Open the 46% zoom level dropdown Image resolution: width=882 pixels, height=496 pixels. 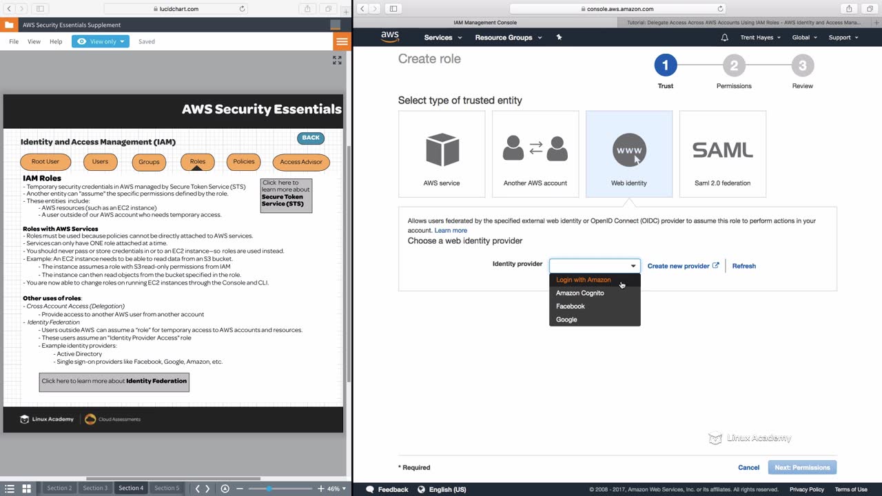tap(336, 488)
